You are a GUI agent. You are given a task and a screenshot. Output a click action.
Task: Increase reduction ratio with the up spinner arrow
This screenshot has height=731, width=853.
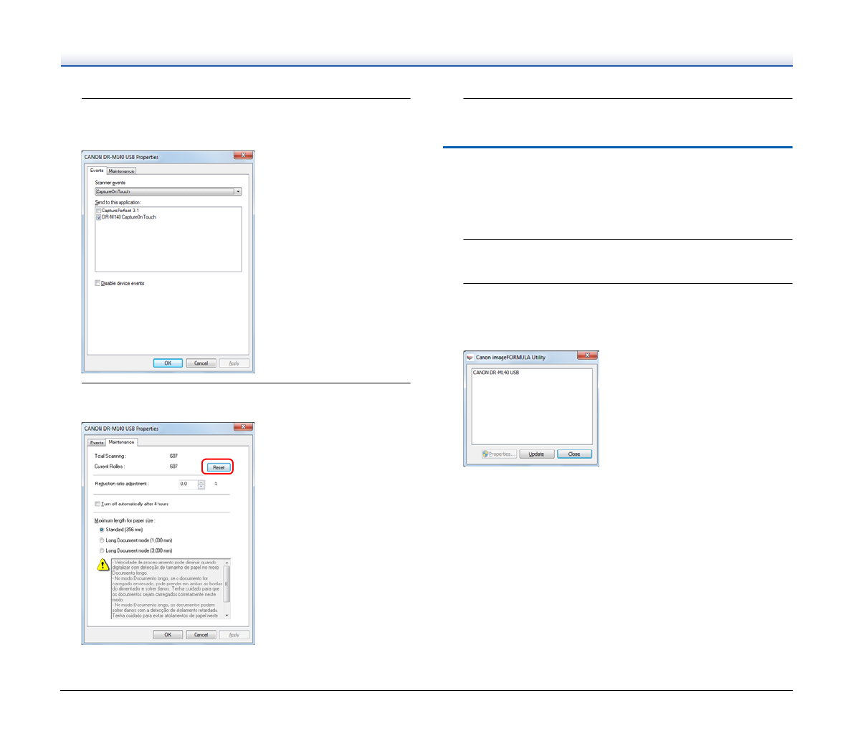(201, 482)
